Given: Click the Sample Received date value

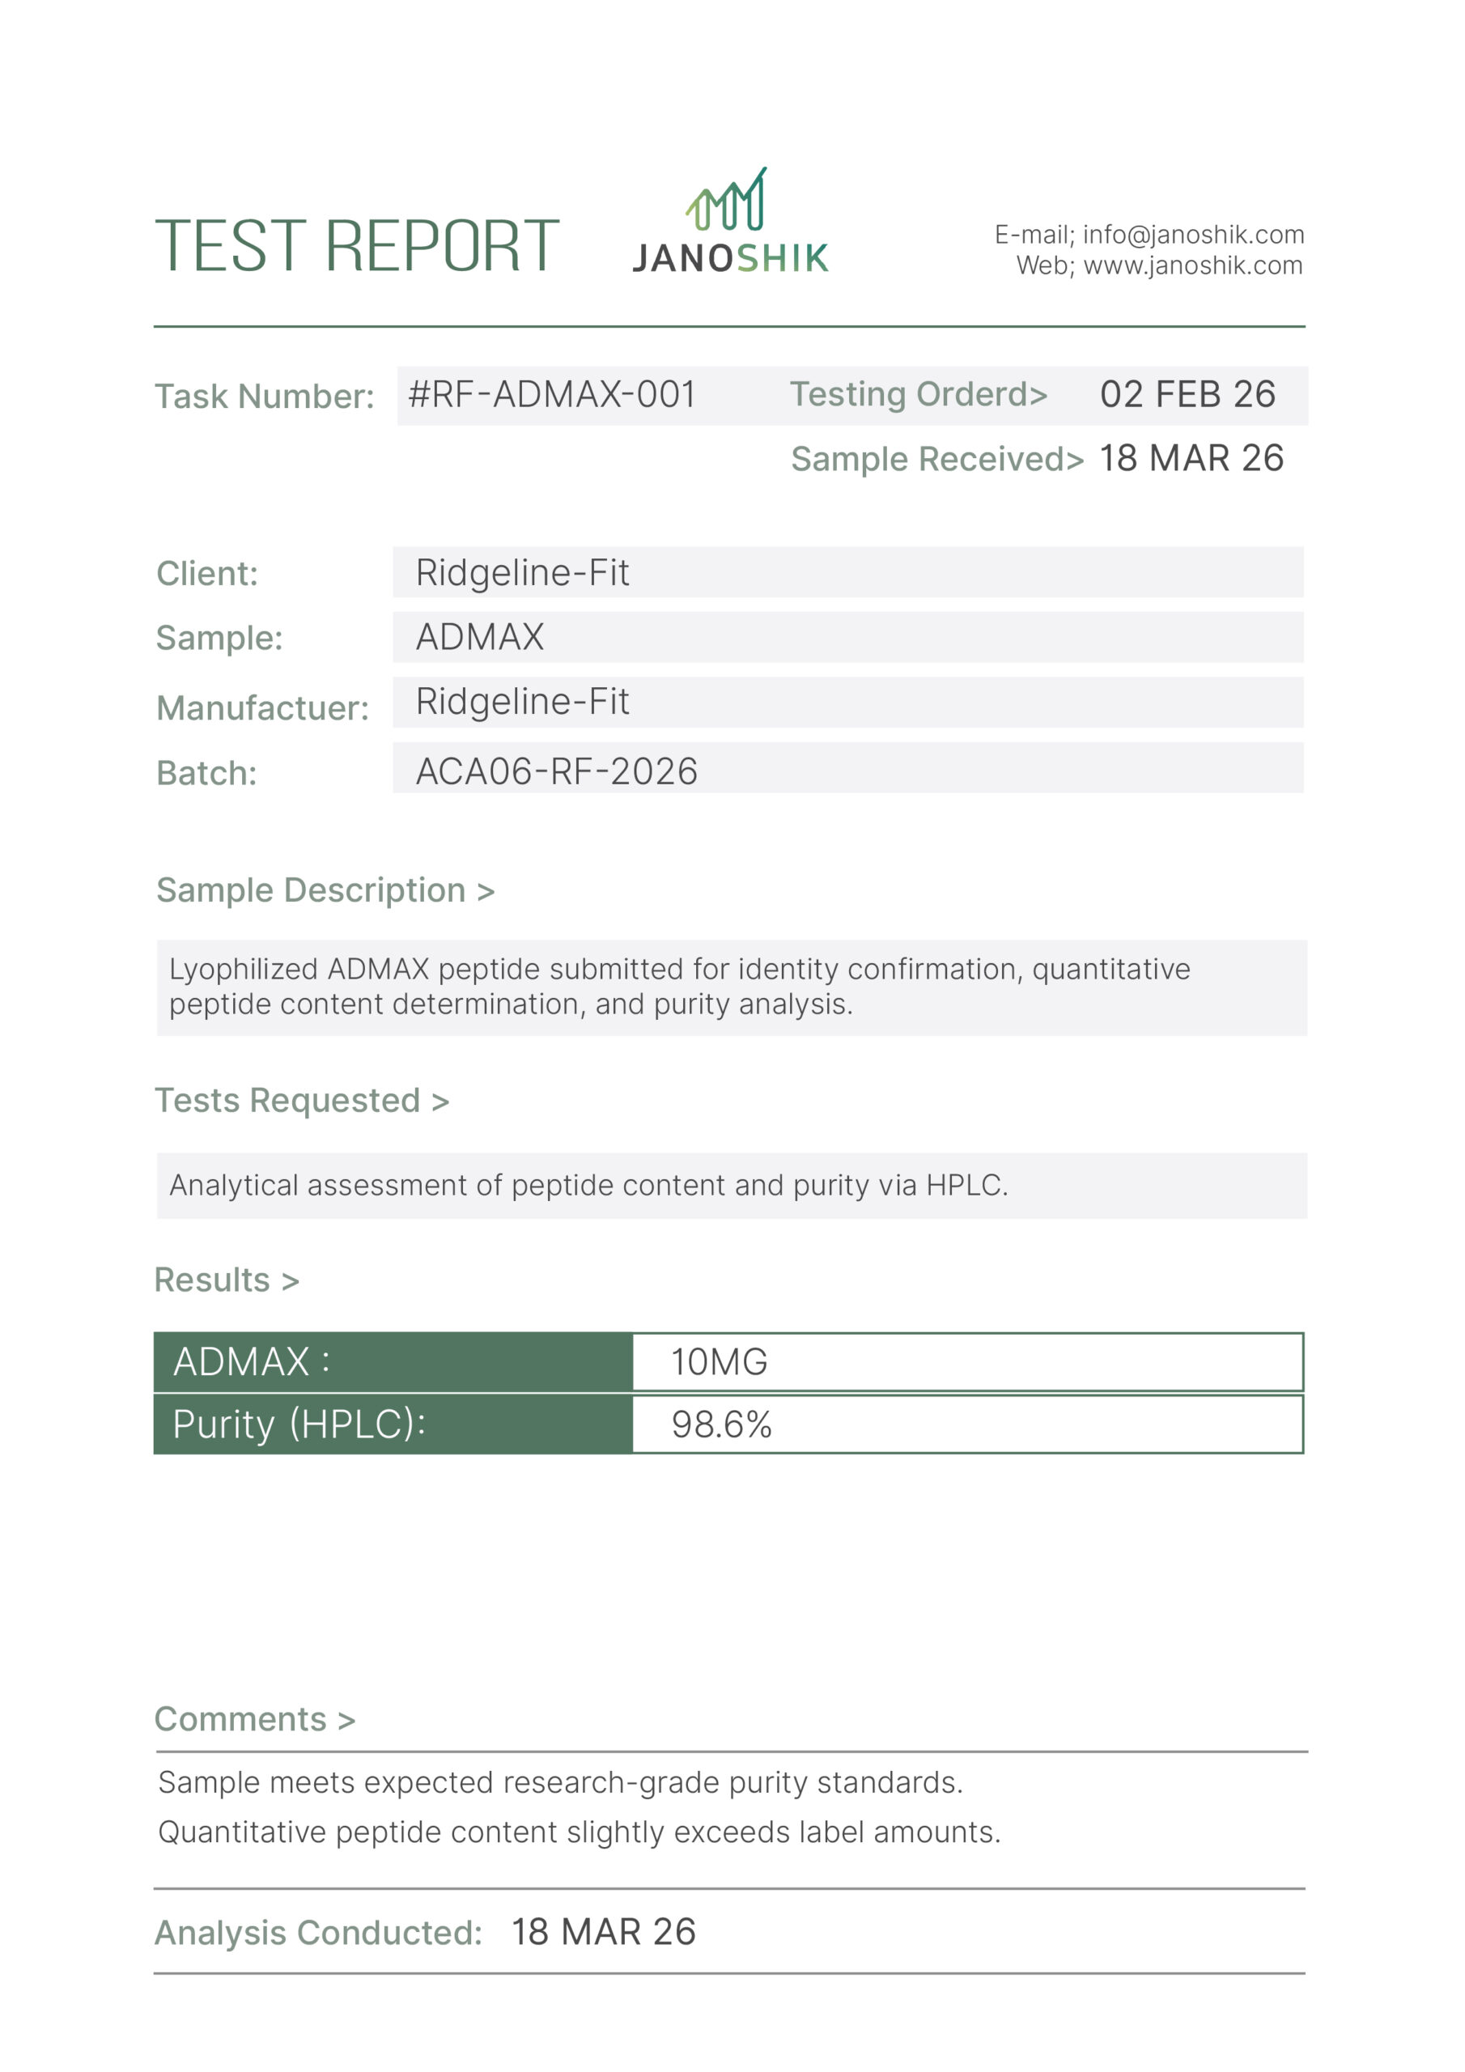Looking at the screenshot, I should [1191, 458].
